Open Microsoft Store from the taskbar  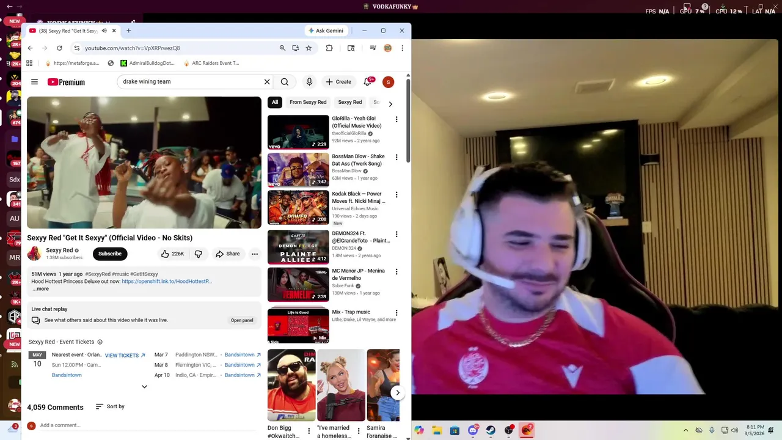pos(455,430)
